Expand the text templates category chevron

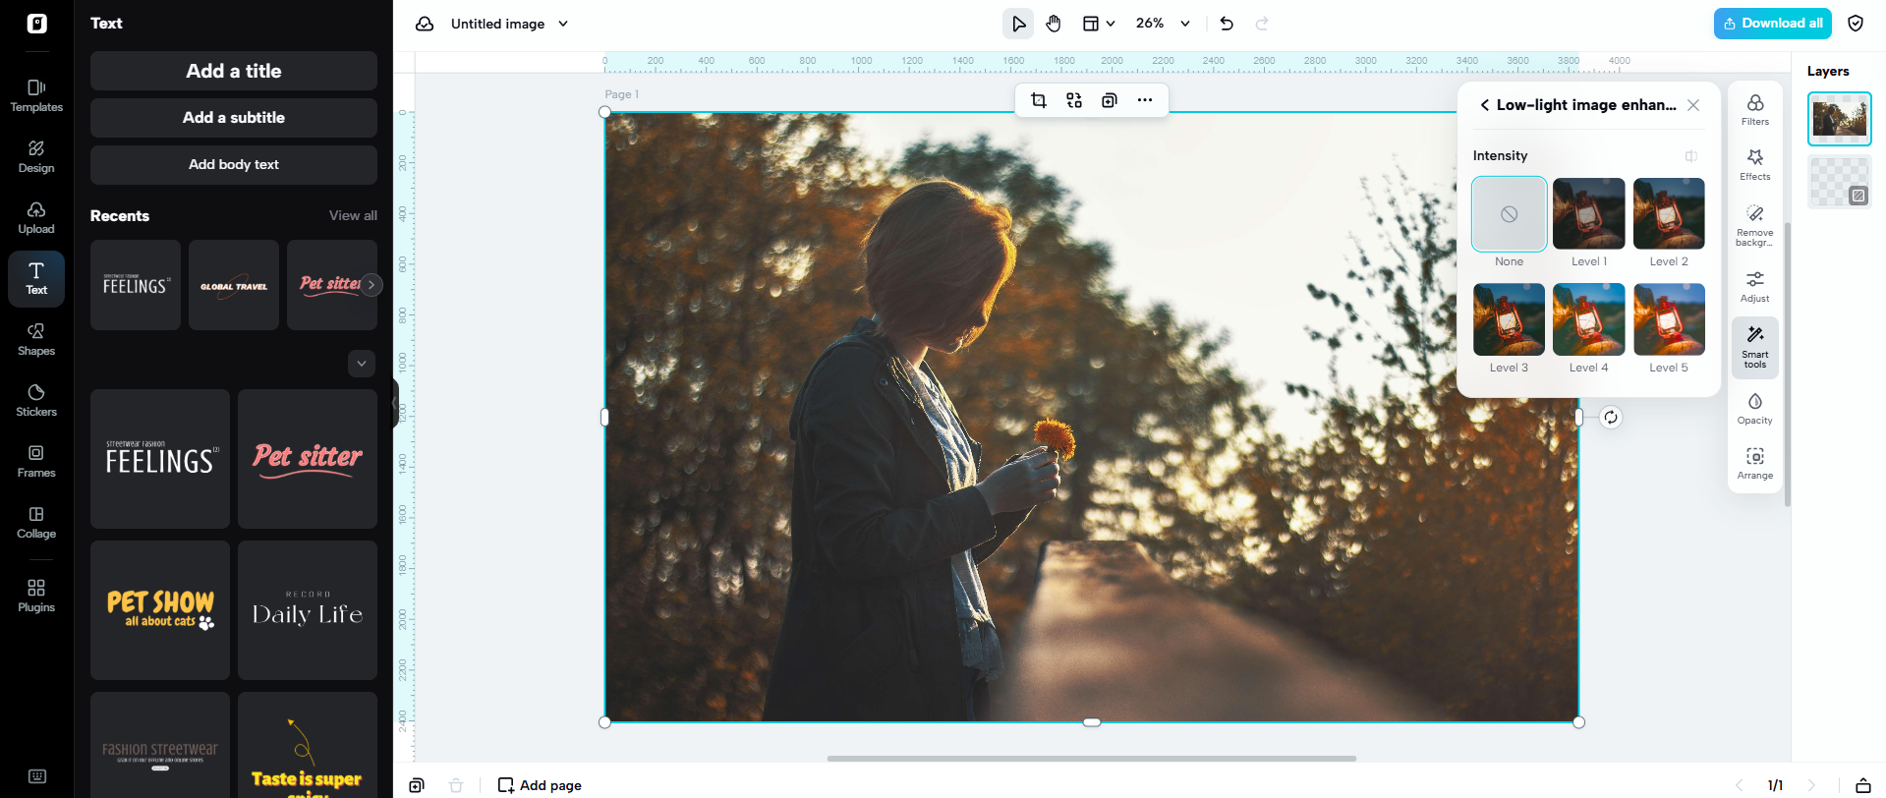pos(362,364)
